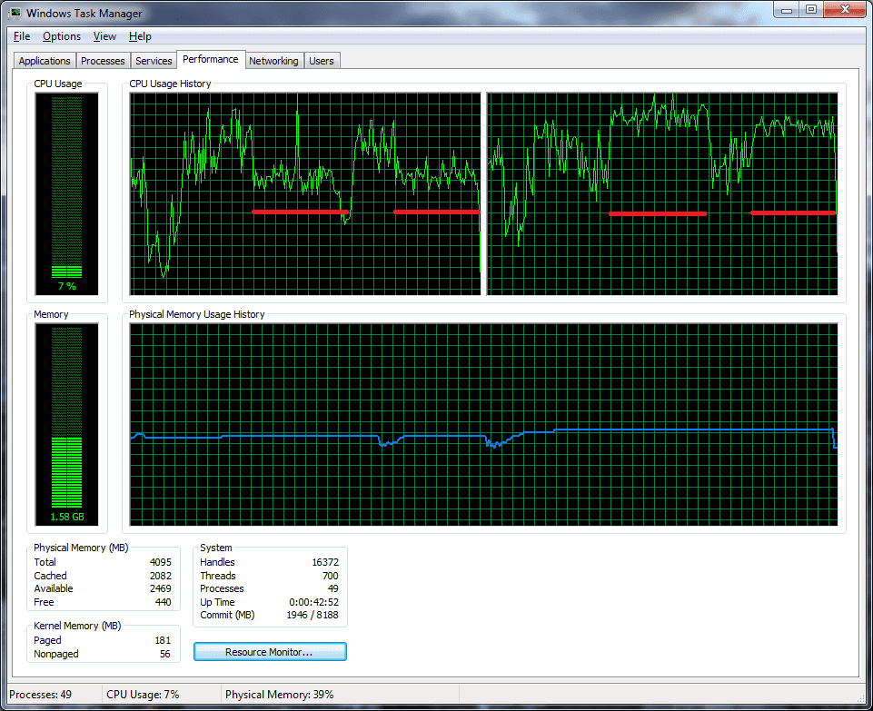Switch to the Services tab
The width and height of the screenshot is (873, 711).
pos(154,61)
